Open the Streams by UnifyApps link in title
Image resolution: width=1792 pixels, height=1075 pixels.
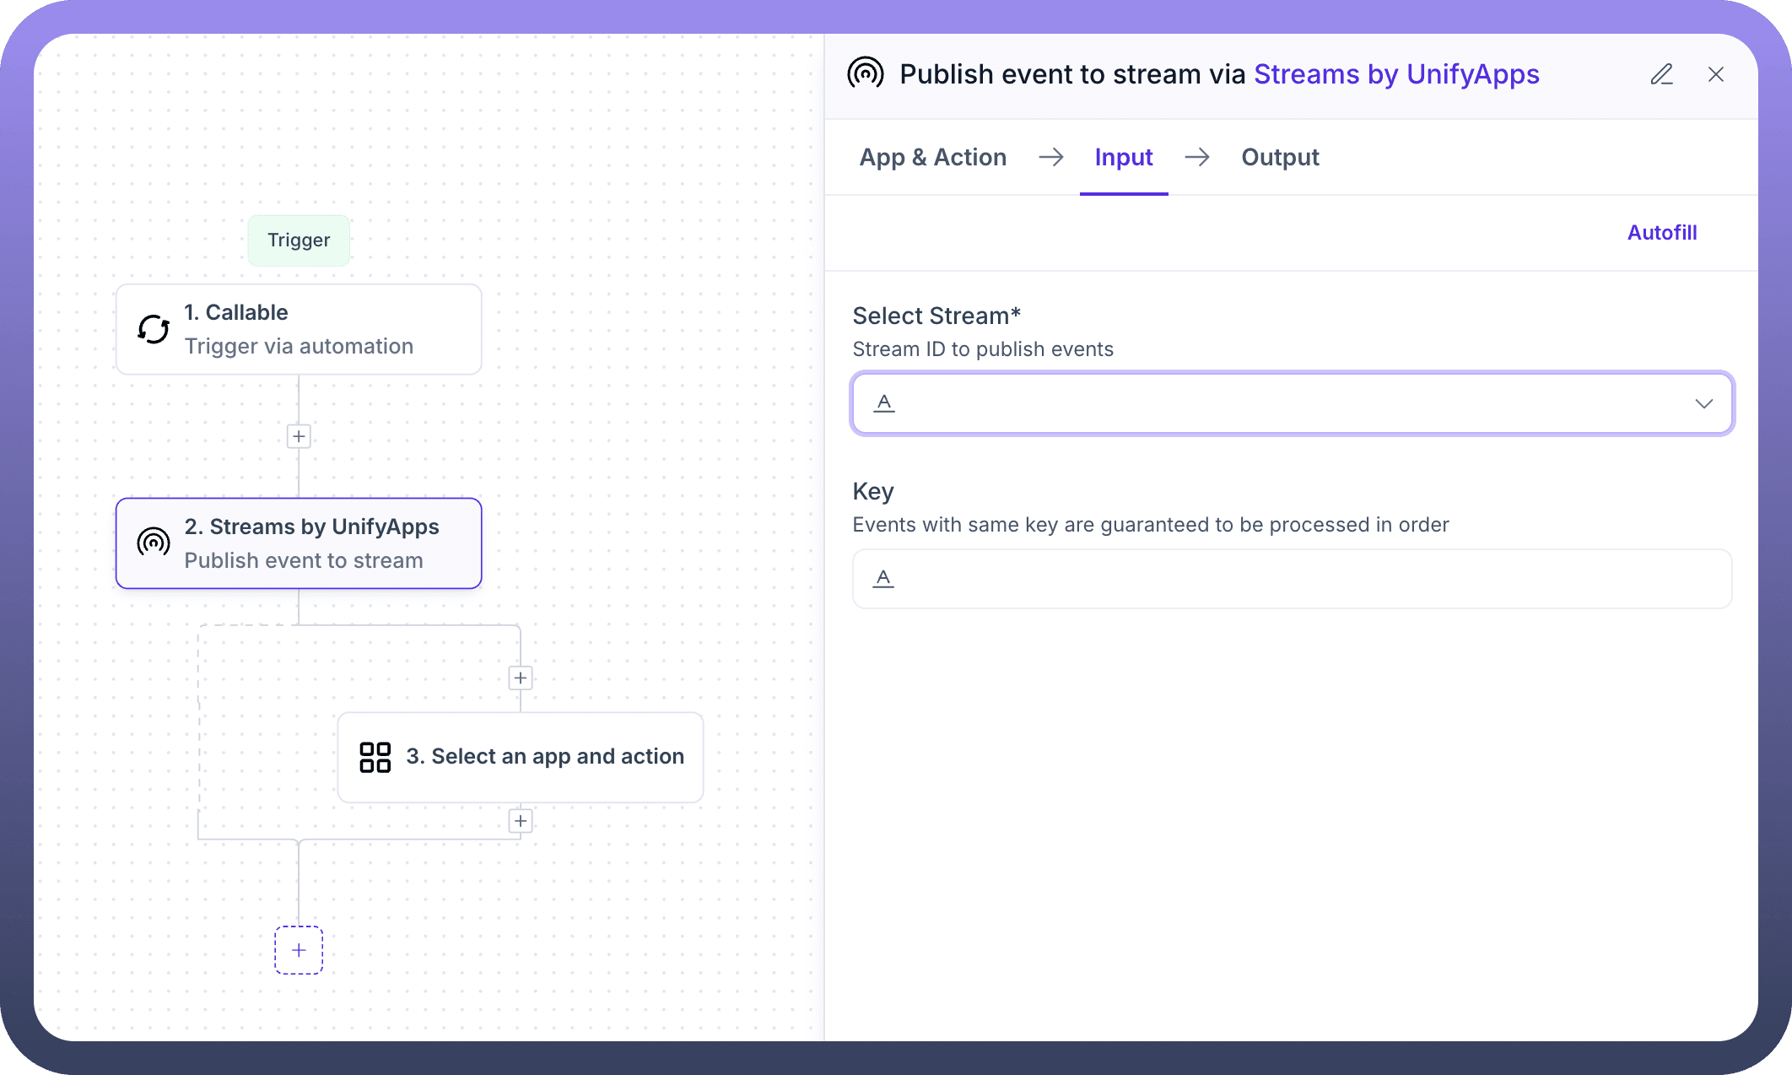click(x=1396, y=74)
